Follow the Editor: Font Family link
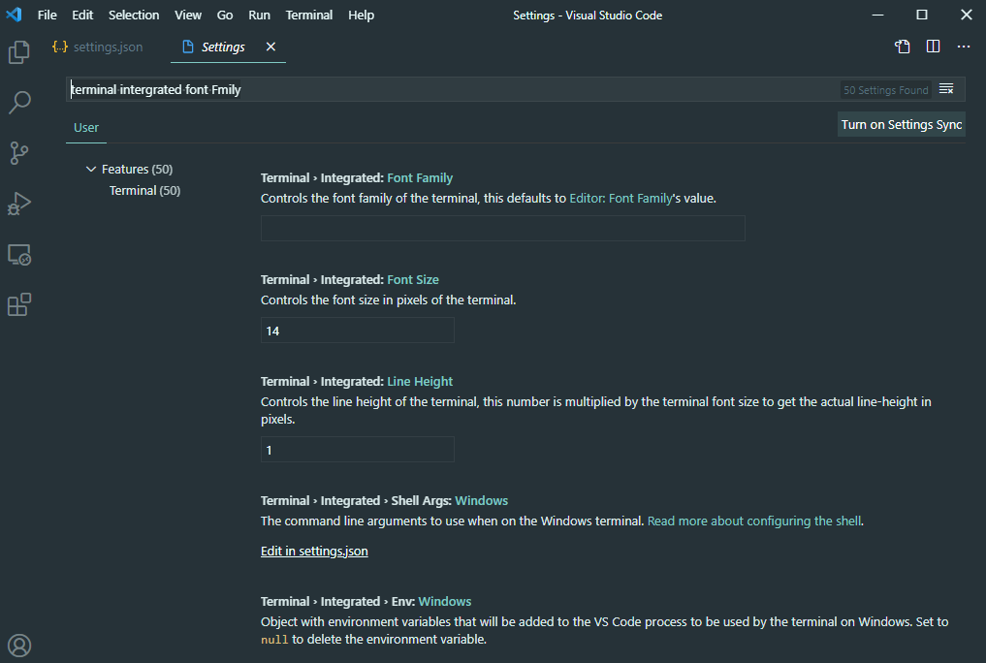The height and width of the screenshot is (663, 986). [620, 199]
